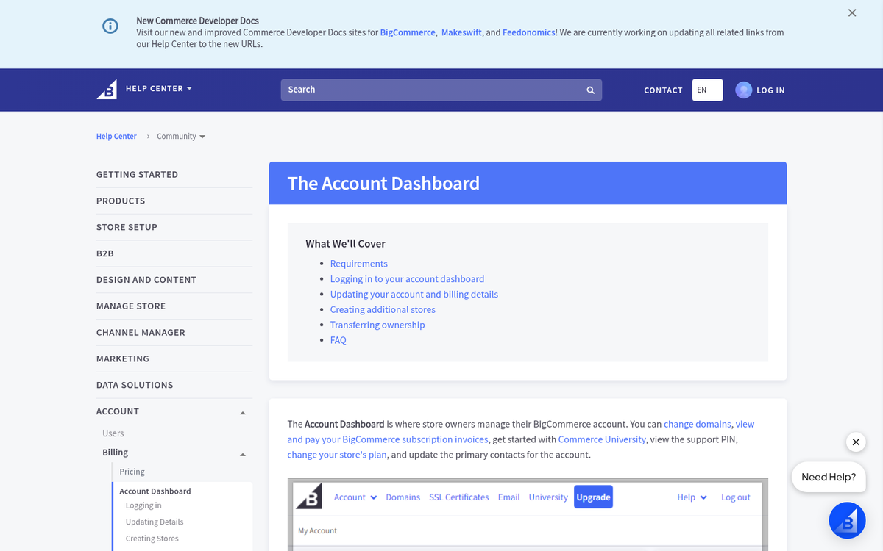Open the Help Center dropdown in the header

tap(159, 88)
